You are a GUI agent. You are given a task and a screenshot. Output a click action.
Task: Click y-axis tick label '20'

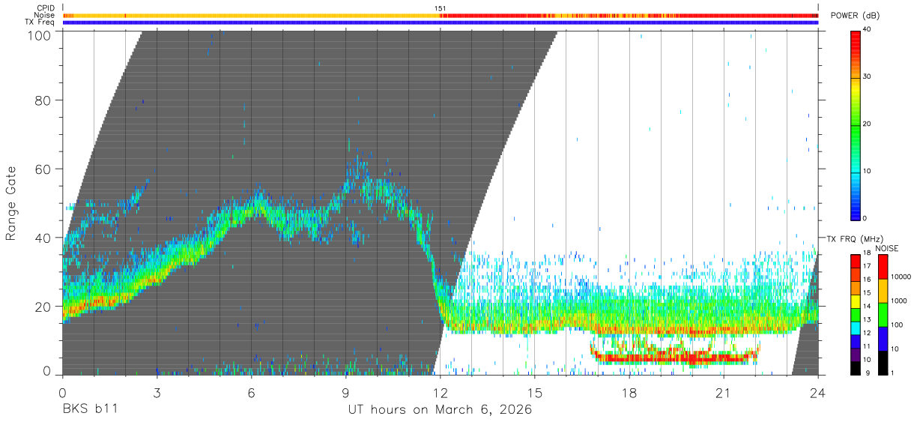(x=44, y=307)
